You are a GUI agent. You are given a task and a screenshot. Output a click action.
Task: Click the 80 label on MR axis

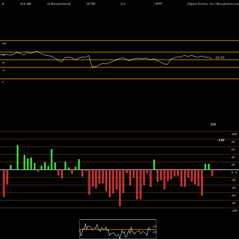[233, 142]
